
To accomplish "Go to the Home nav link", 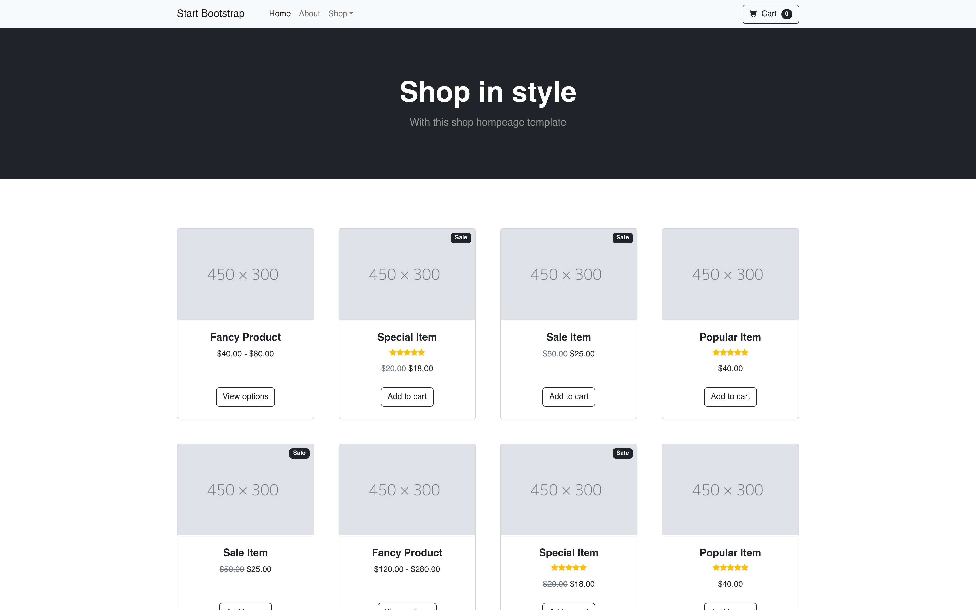I will click(280, 14).
